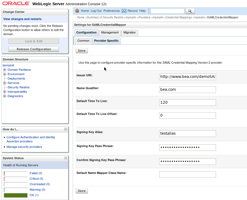This screenshot has height=200, width=247.
Task: Open Preferences from the top menu
Action: [111, 11]
